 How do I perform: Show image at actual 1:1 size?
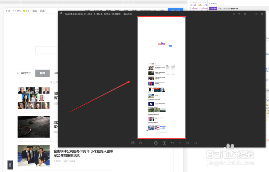click(x=133, y=143)
